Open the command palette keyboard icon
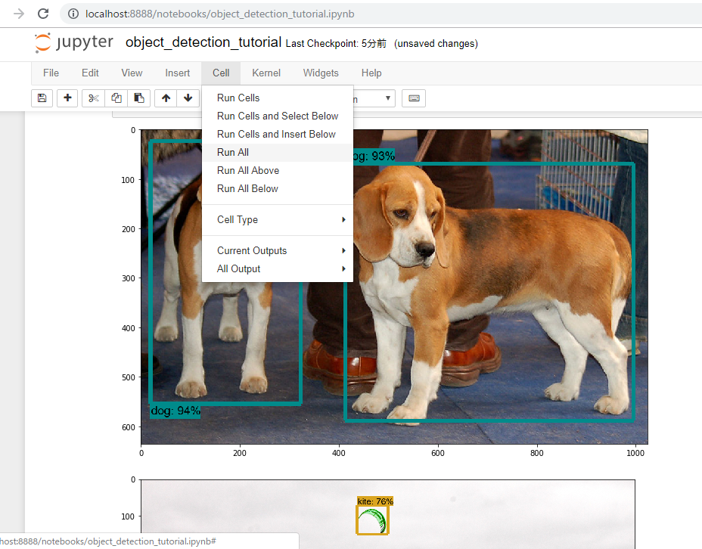This screenshot has height=549, width=702. tap(413, 98)
